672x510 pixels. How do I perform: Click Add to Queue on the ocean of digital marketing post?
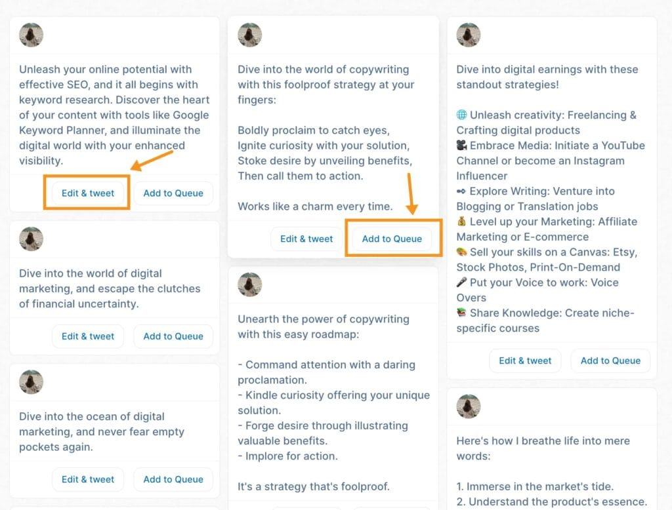tap(173, 479)
